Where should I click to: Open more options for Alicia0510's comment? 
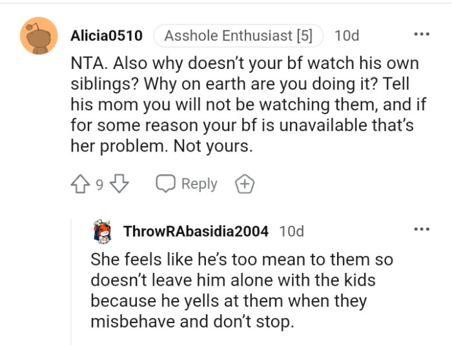[422, 34]
